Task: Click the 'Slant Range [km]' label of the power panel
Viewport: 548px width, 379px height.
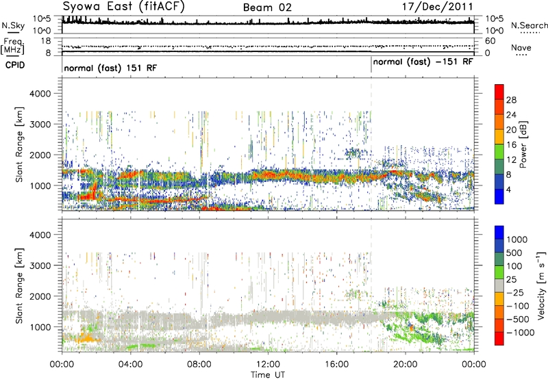Action: [20, 144]
